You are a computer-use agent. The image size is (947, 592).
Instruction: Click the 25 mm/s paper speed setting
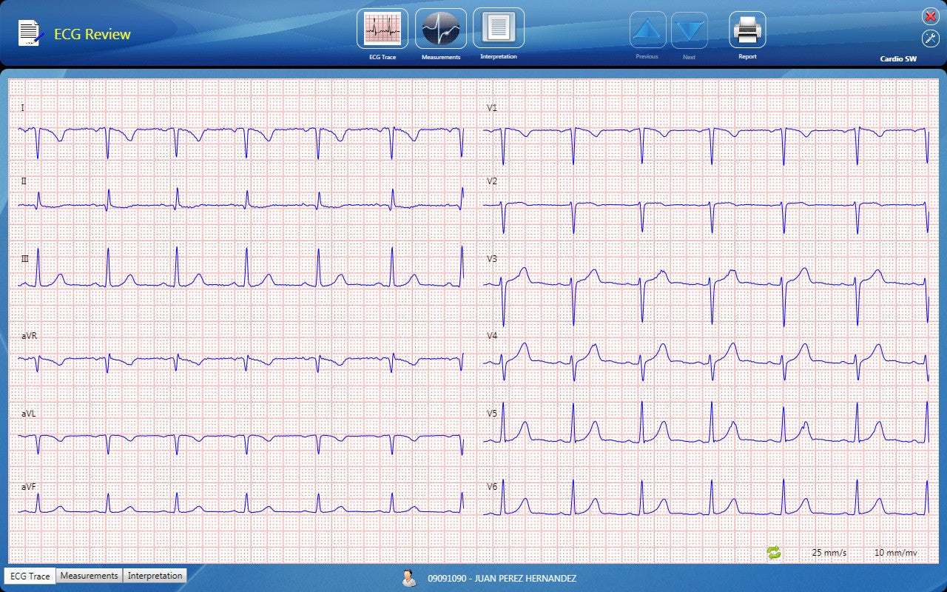point(829,553)
